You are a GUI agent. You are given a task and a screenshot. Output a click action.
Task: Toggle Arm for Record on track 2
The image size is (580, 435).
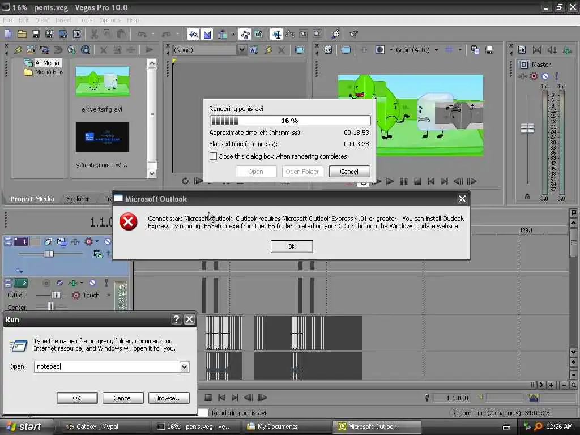coord(46,283)
